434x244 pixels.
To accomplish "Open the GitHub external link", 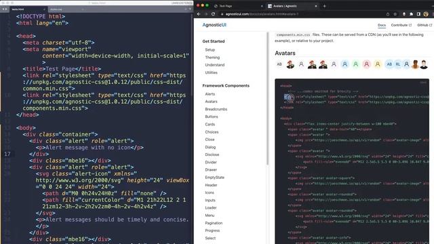I will tap(425, 25).
